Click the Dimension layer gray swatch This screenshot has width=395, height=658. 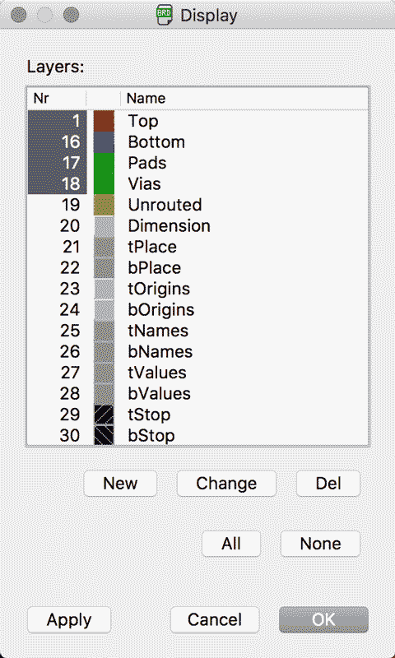(104, 225)
